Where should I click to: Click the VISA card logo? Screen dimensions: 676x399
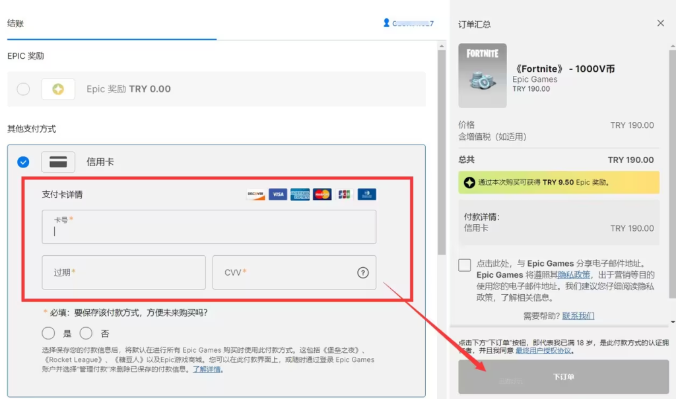(x=278, y=195)
